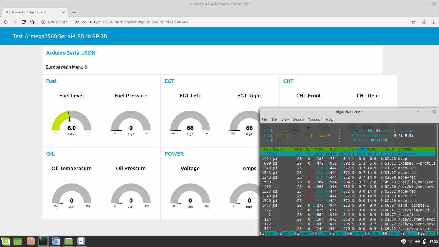Click the Voltage gauge

190,195
